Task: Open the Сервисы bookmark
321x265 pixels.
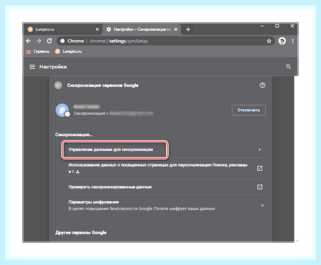Action: point(38,51)
